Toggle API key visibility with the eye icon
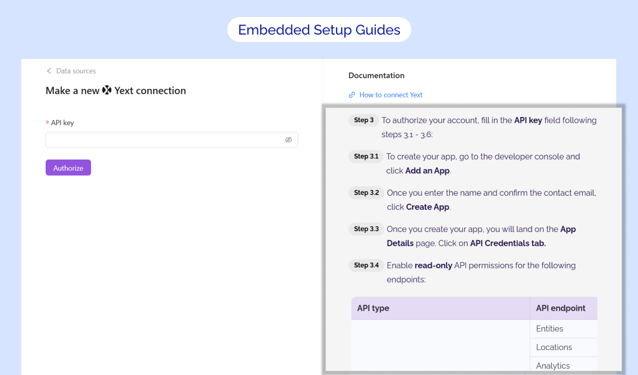This screenshot has width=638, height=375. pos(288,140)
